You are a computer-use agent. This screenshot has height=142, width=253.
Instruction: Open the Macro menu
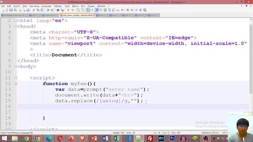click(x=75, y=6)
